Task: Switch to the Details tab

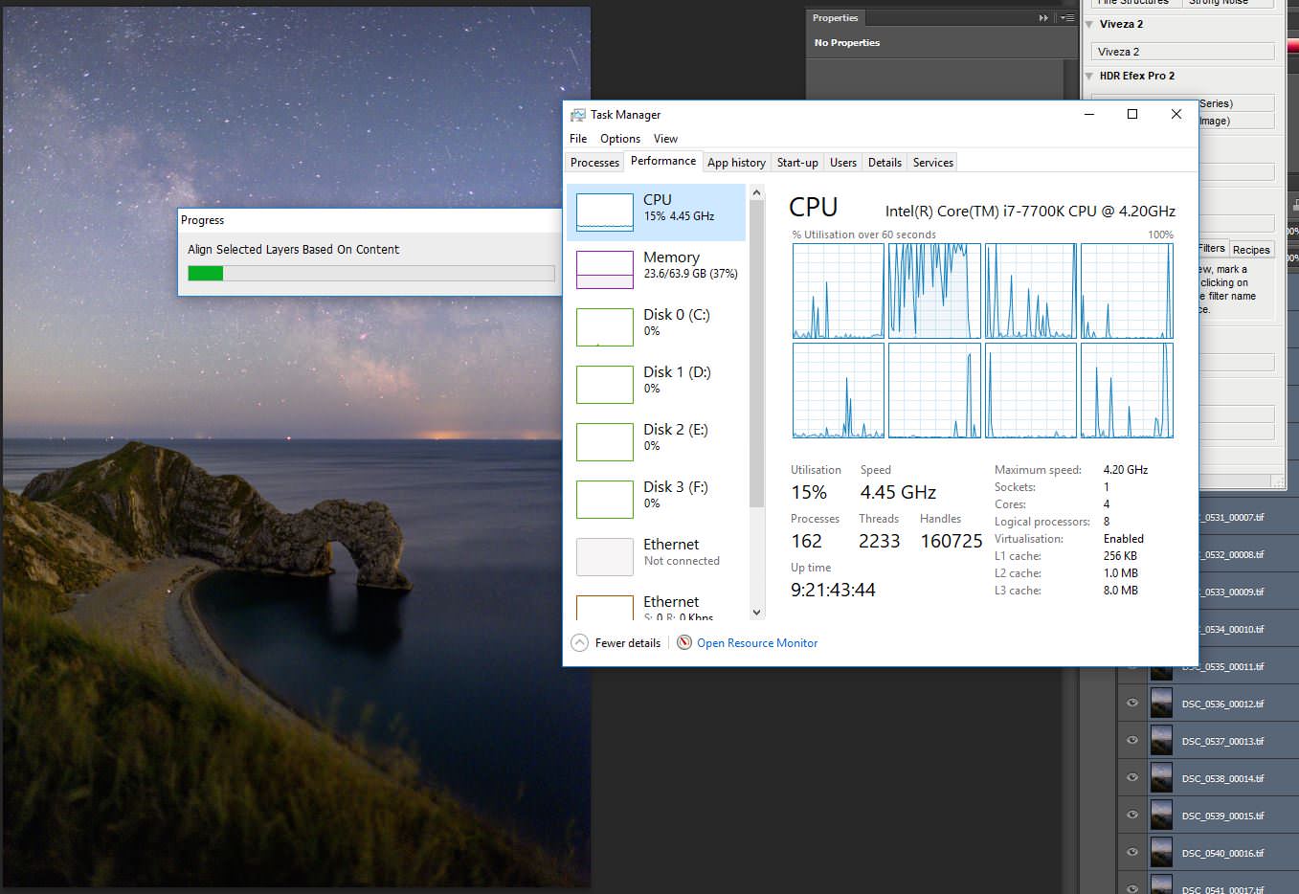Action: [885, 163]
